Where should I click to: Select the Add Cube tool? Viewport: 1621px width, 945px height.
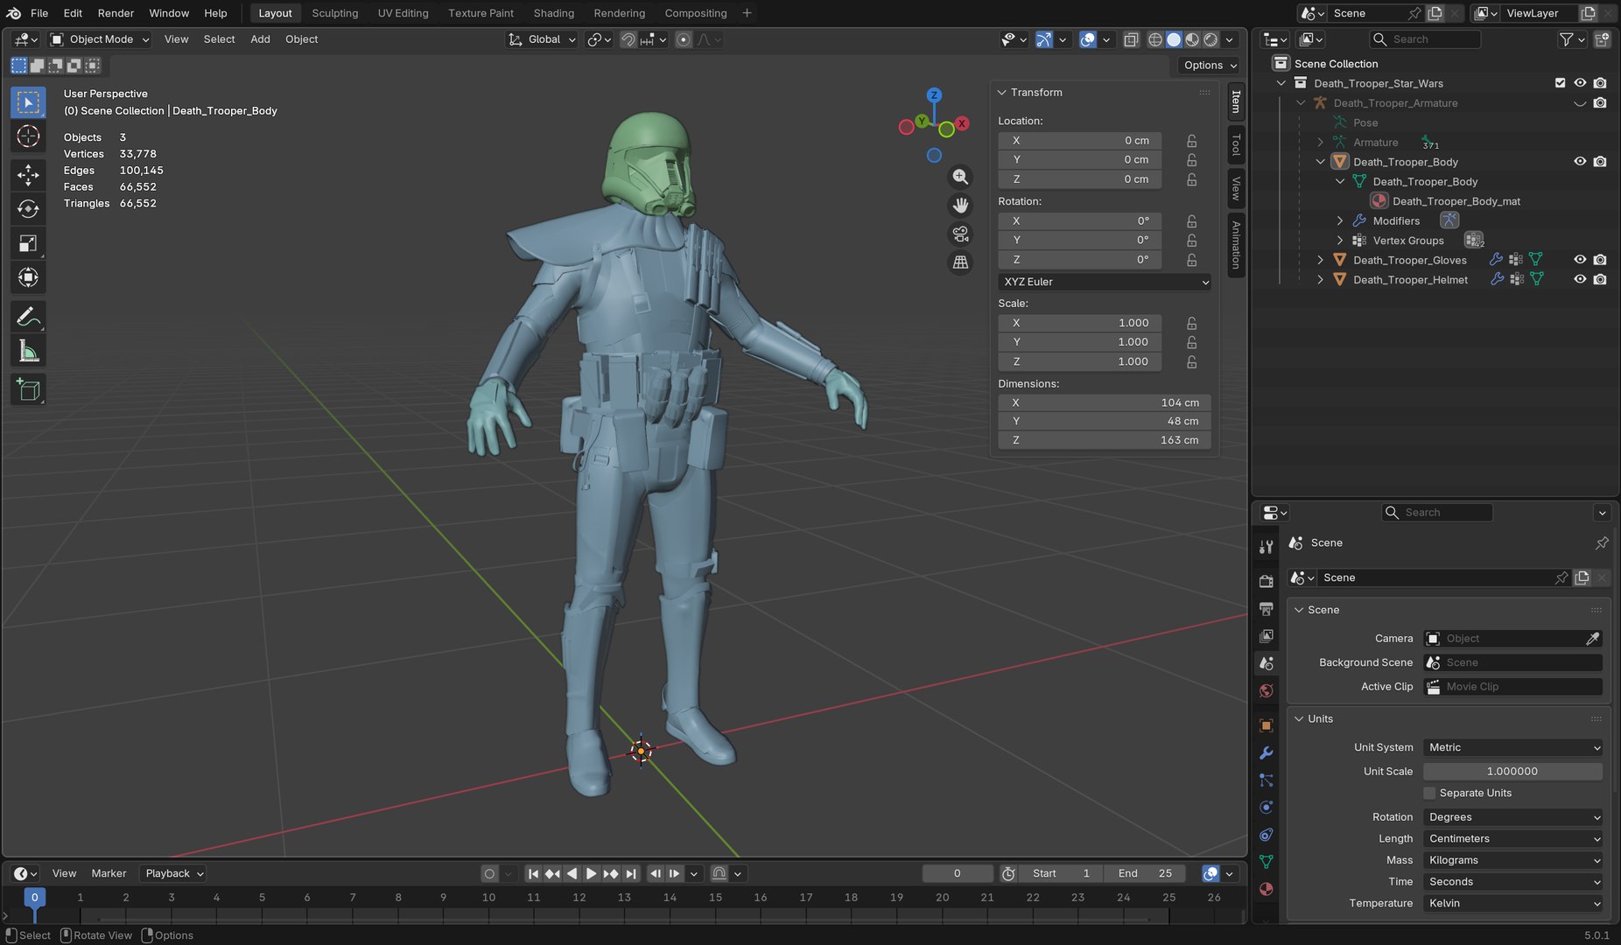pos(28,390)
